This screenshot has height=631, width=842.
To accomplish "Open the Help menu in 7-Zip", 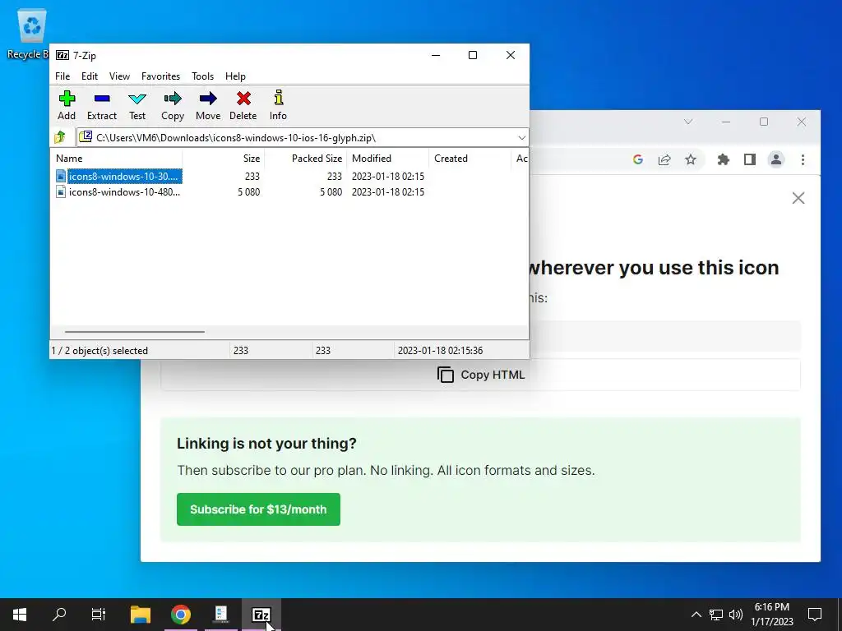I will click(x=235, y=76).
